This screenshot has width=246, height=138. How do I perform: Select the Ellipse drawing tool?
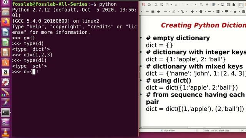tap(158, 11)
